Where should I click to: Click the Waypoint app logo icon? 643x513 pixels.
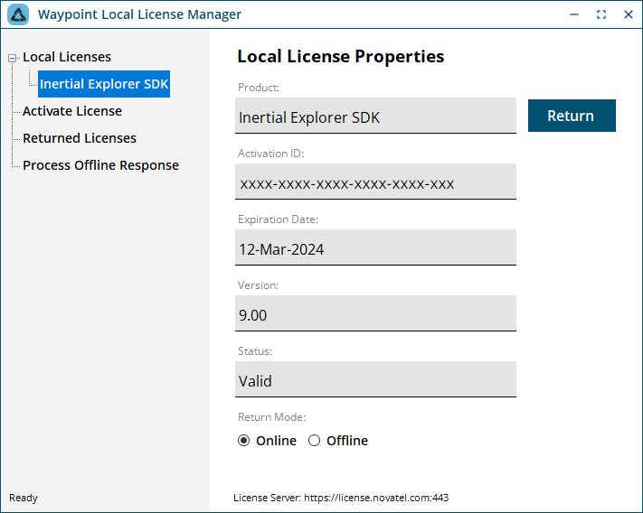pos(18,14)
